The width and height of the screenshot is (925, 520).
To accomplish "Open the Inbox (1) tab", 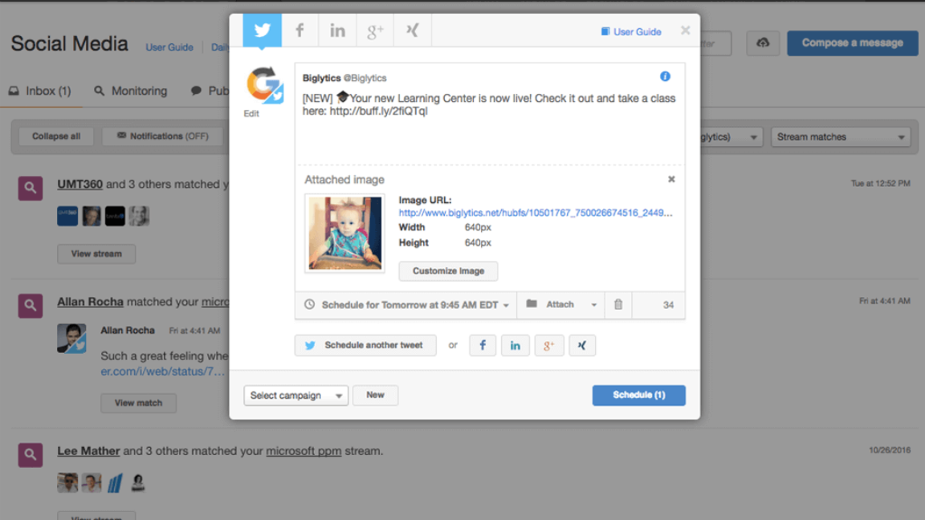I will click(40, 91).
